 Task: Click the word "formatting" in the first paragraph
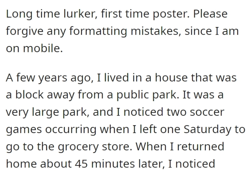(98, 32)
